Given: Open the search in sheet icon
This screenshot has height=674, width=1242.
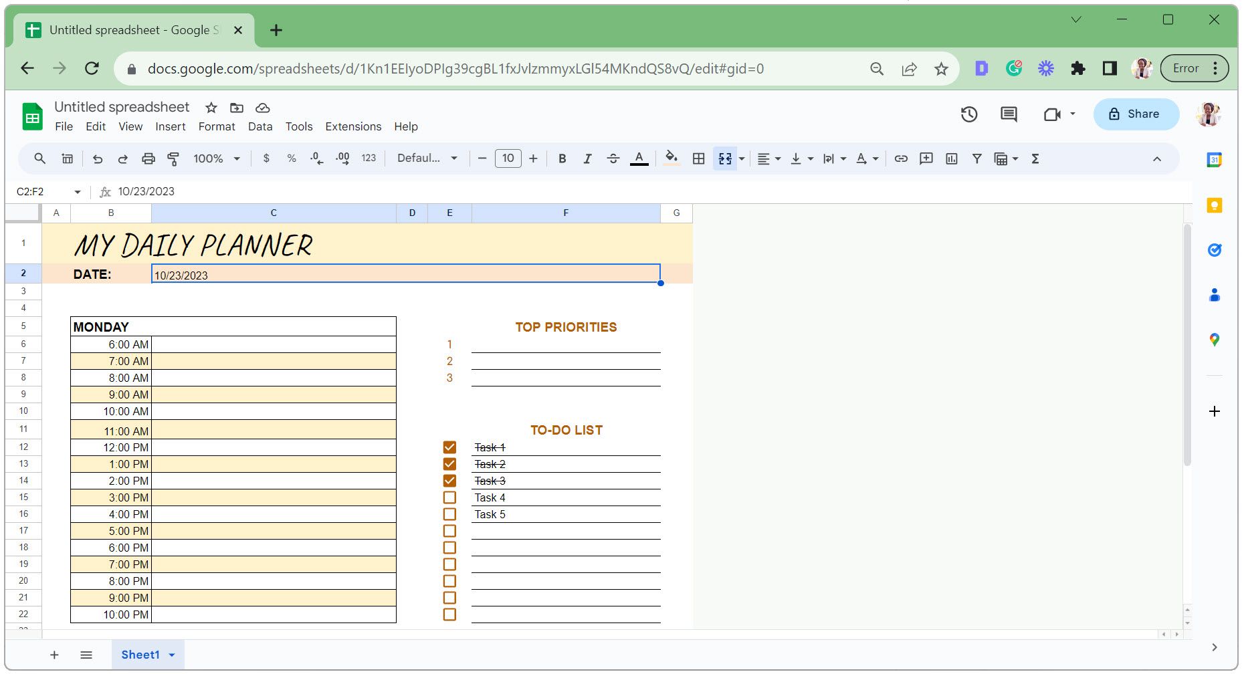Looking at the screenshot, I should (39, 158).
